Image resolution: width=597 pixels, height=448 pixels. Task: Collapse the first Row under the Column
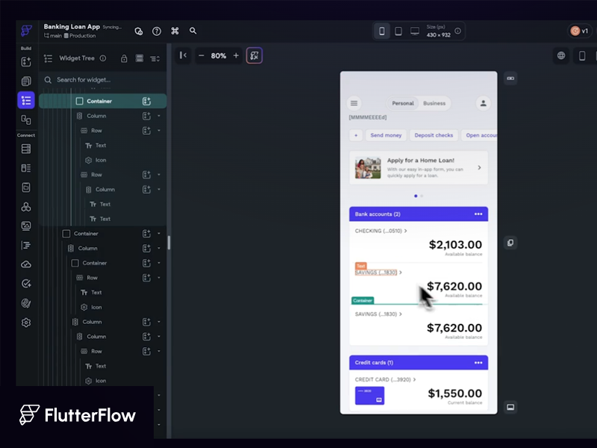[159, 131]
